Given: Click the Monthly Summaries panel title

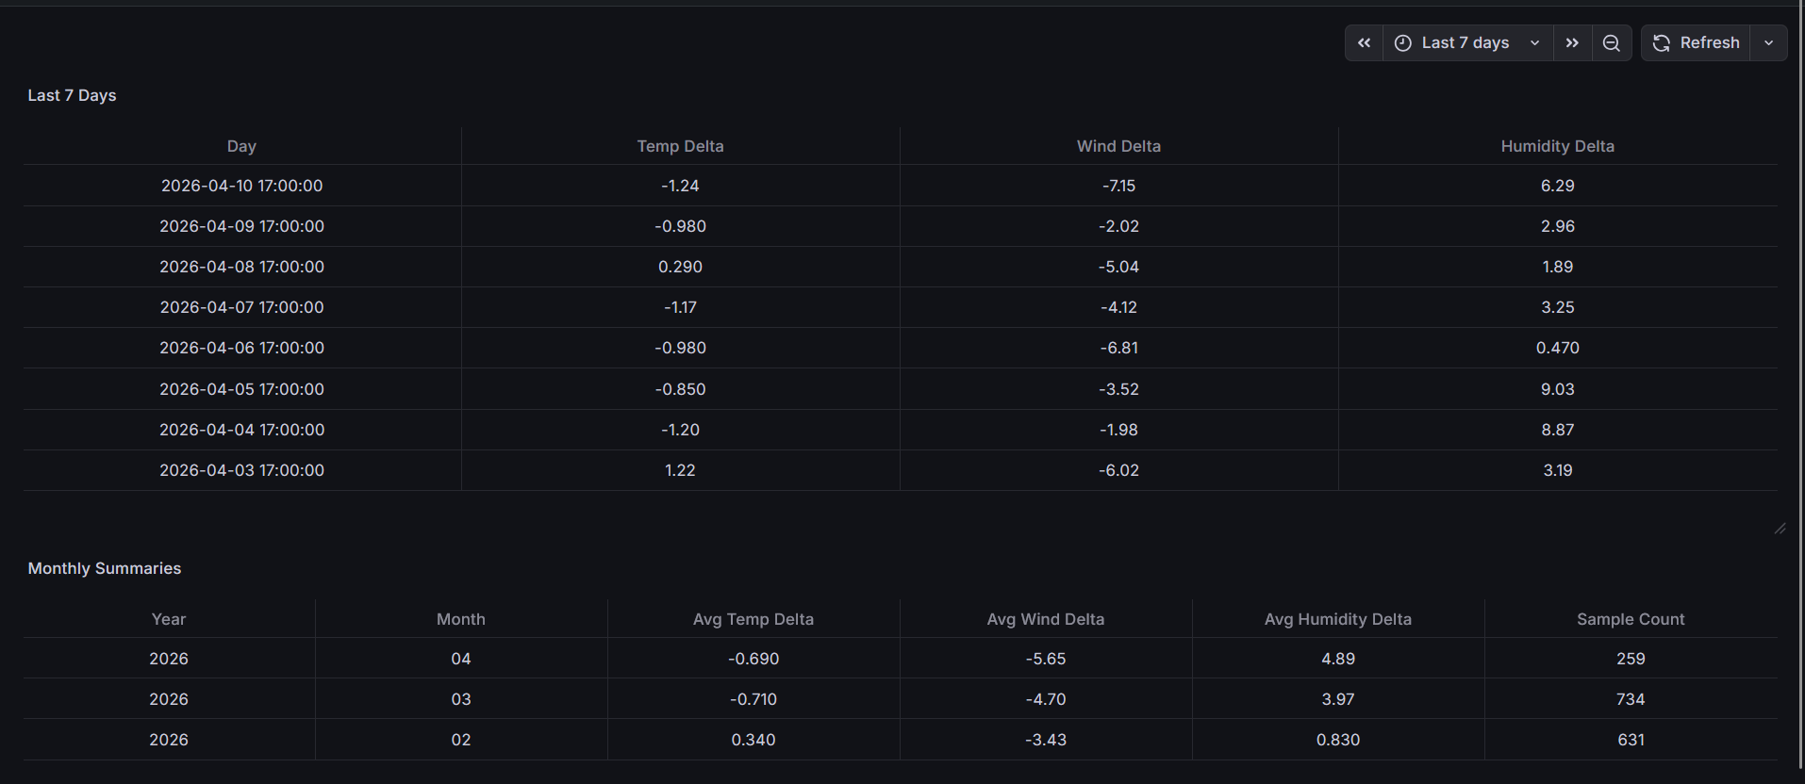Looking at the screenshot, I should [105, 568].
